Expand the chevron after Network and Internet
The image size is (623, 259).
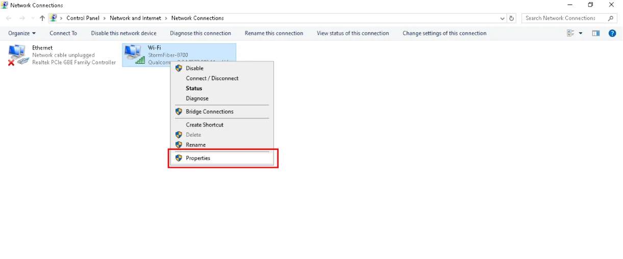[x=166, y=18]
